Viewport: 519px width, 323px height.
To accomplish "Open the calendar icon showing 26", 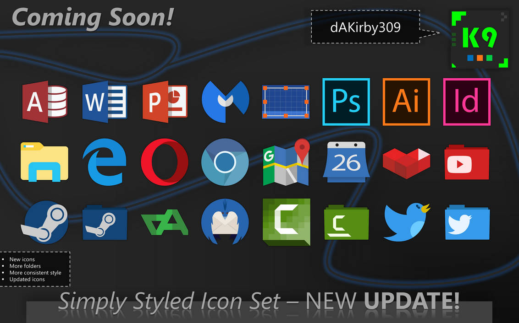I will [x=346, y=162].
